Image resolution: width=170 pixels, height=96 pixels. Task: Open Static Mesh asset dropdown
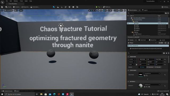152,74
